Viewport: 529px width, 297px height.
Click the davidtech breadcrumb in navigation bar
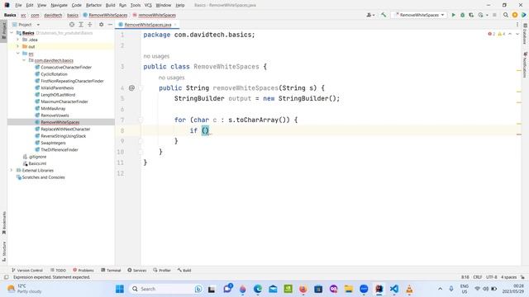53,15
